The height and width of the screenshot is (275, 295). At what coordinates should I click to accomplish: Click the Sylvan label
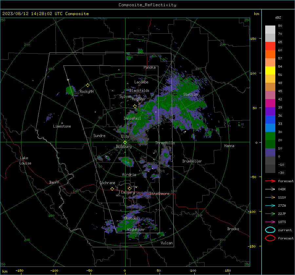coord(125,96)
